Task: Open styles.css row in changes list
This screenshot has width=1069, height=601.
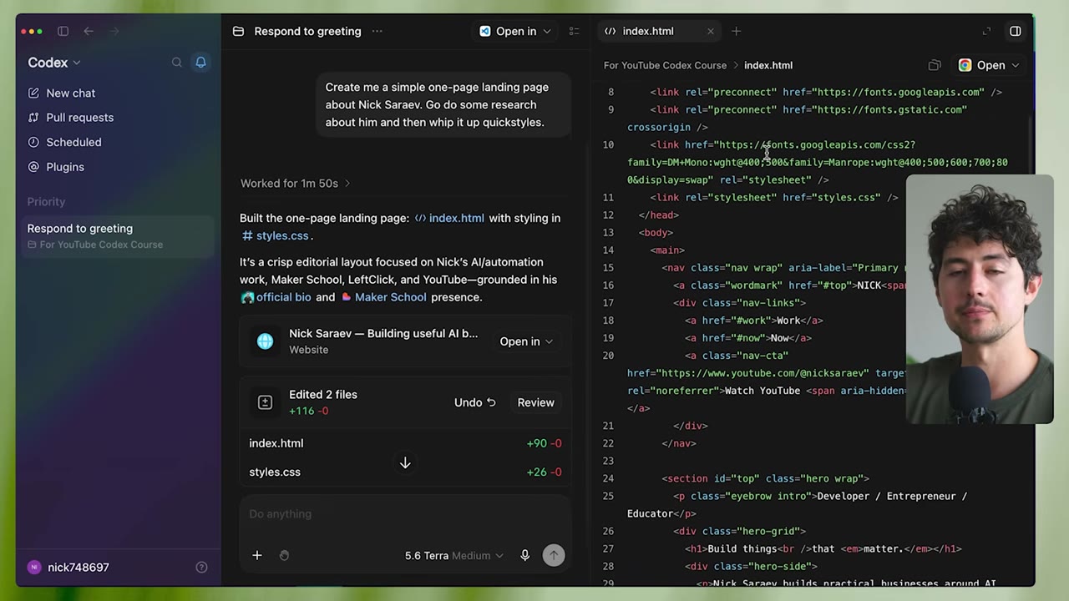Action: [x=405, y=472]
